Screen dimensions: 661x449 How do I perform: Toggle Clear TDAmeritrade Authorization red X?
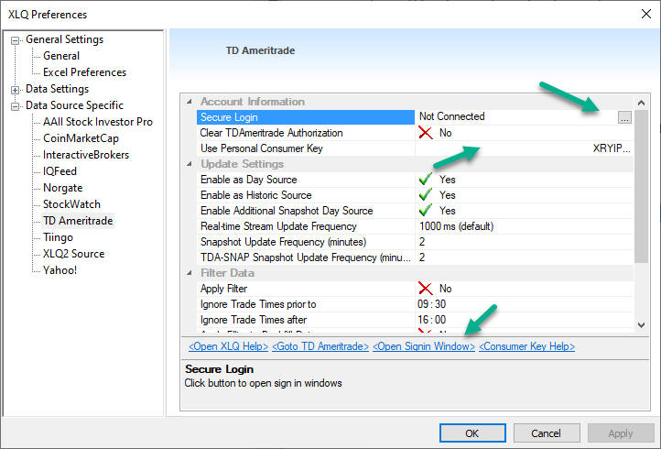(x=426, y=133)
